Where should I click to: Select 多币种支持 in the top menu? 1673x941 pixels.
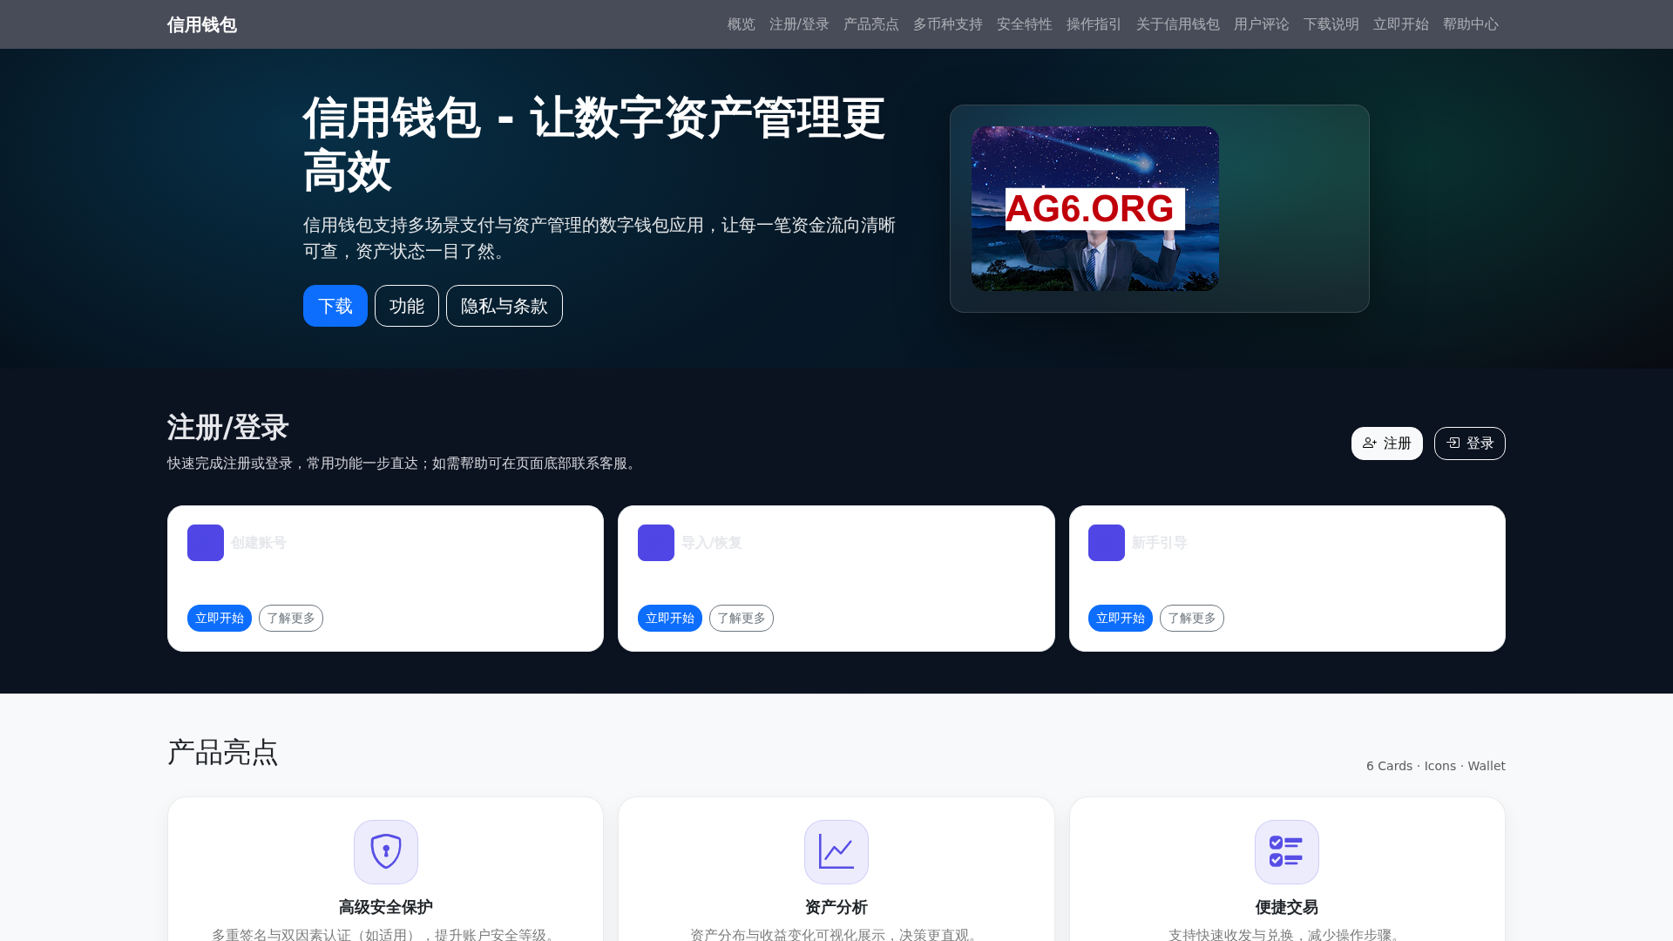tap(948, 24)
